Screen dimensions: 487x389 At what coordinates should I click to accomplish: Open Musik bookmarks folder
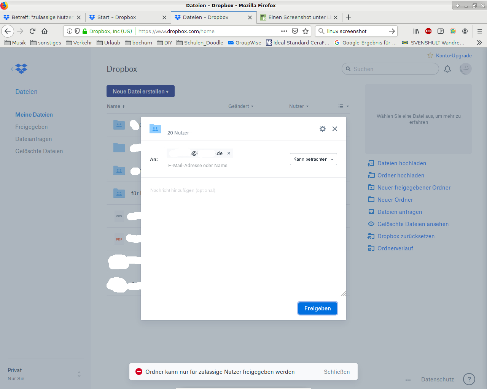pos(15,43)
